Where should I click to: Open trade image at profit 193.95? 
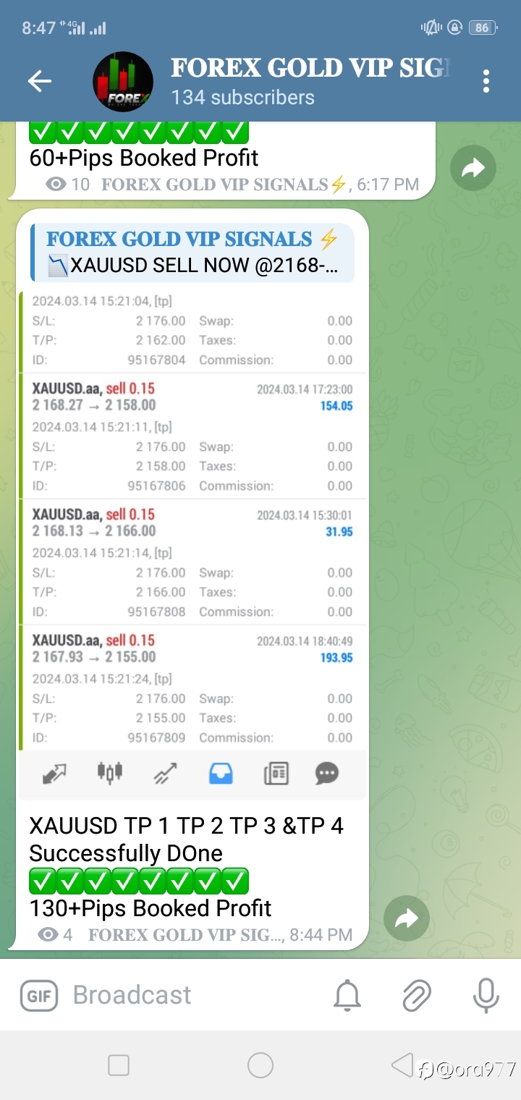tap(336, 658)
